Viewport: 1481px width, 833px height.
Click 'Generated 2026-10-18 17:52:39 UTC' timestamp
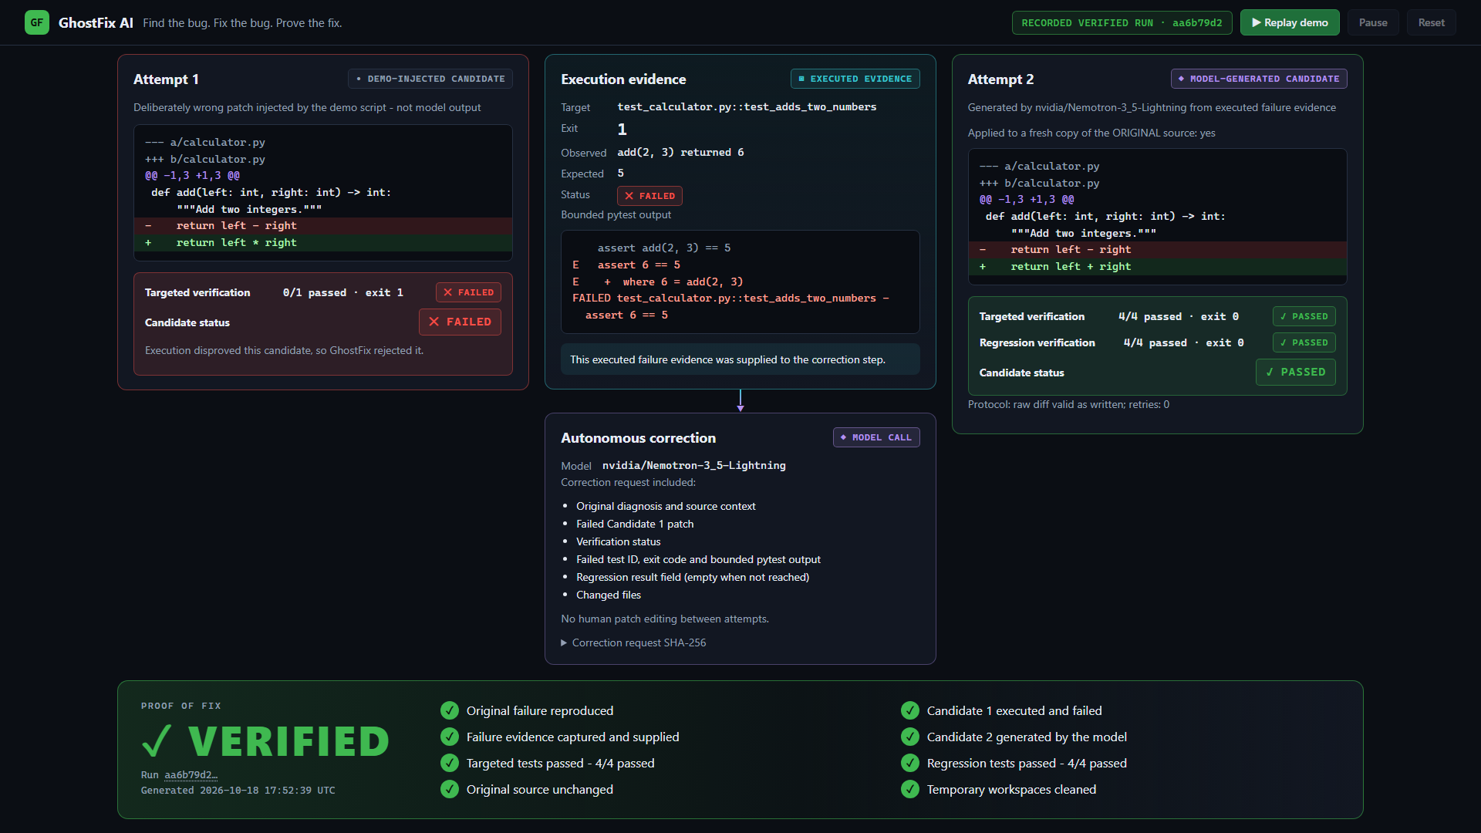click(x=238, y=790)
